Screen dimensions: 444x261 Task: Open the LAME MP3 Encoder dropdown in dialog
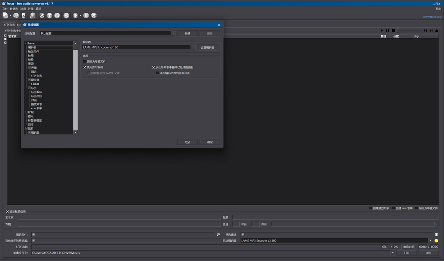point(193,47)
